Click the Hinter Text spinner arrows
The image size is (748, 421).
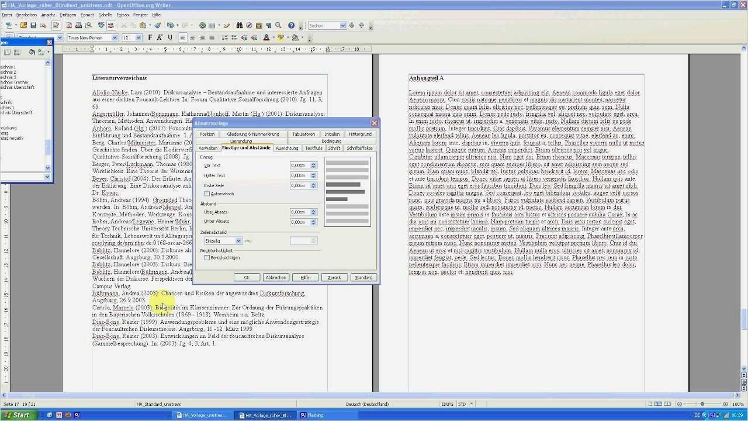pos(313,175)
